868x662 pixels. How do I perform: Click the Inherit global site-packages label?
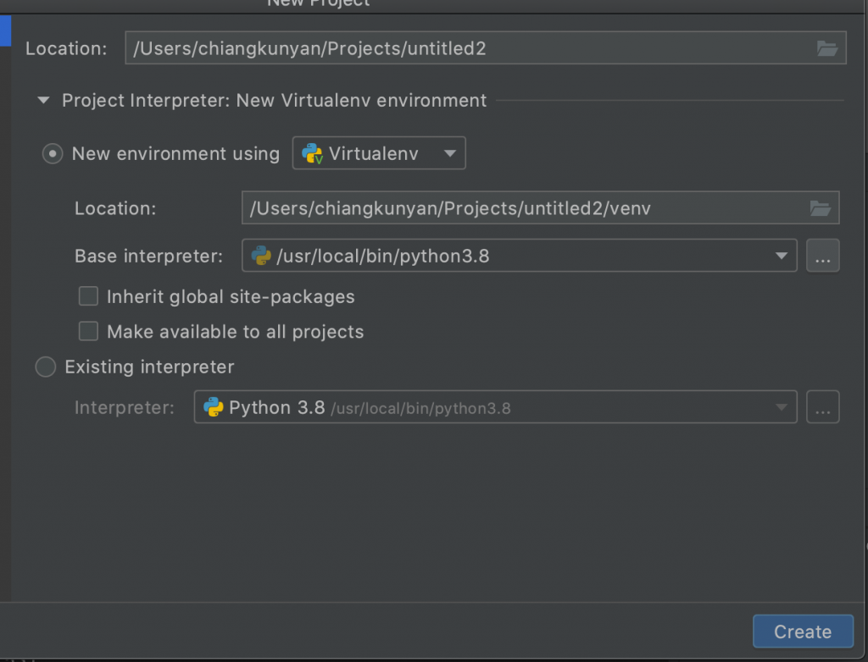click(x=231, y=296)
